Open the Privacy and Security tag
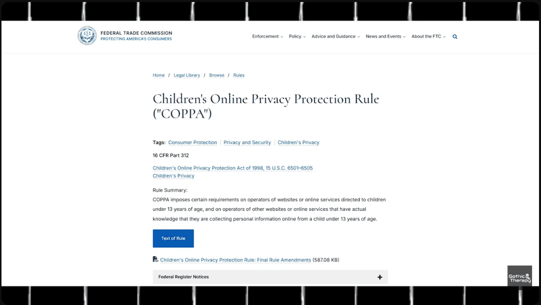The width and height of the screenshot is (541, 305). tap(247, 143)
